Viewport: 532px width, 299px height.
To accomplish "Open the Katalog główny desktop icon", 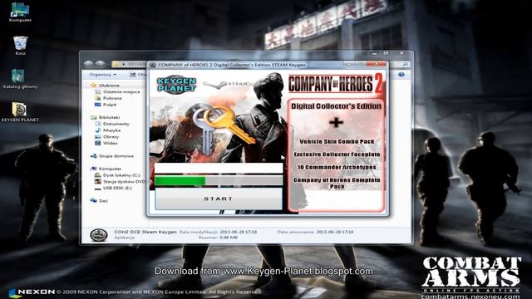I will (20, 79).
